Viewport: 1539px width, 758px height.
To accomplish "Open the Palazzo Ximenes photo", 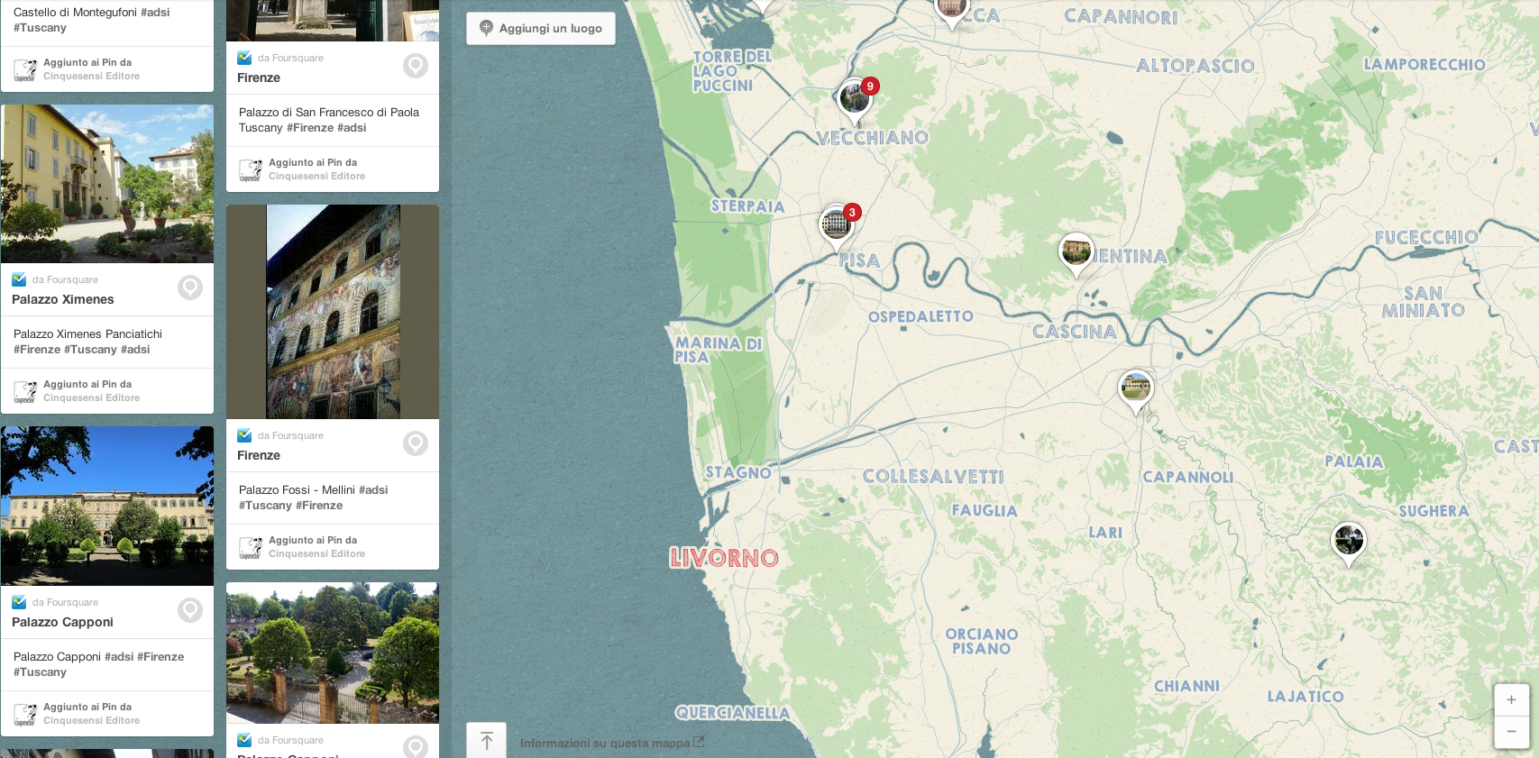I will tap(107, 184).
